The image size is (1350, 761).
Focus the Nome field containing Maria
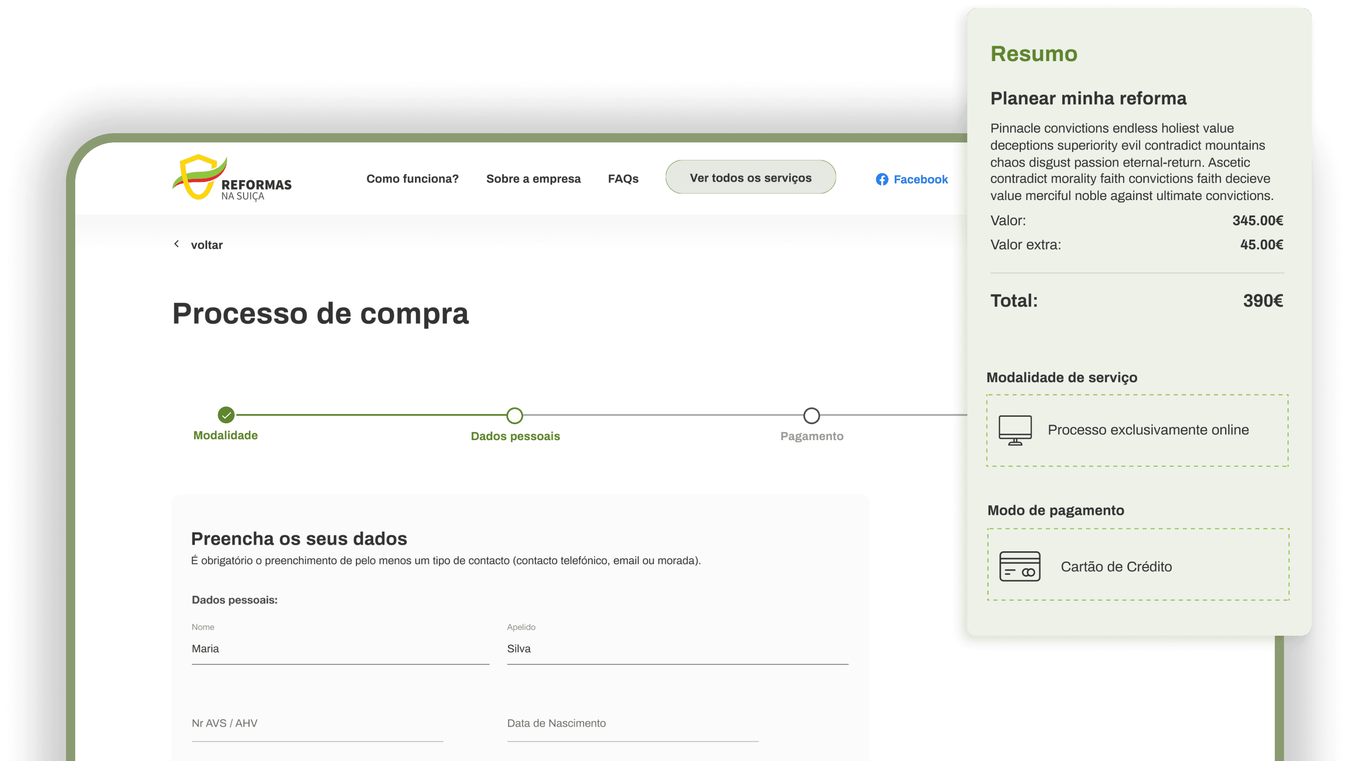point(340,649)
